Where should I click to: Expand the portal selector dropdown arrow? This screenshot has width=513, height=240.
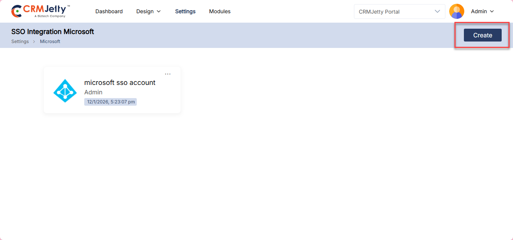tap(437, 11)
